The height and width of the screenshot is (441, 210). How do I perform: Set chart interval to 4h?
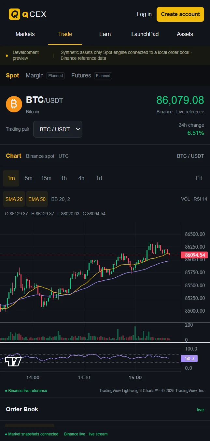81,178
